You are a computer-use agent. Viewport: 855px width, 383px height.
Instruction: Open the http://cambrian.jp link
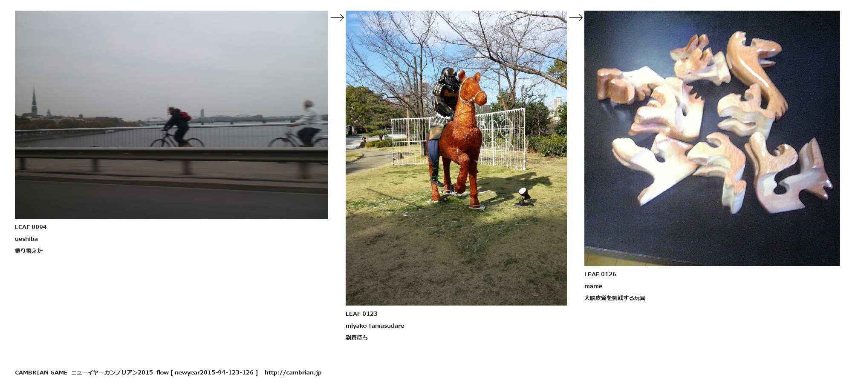pos(293,372)
